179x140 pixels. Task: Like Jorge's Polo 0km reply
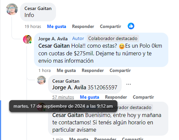(66, 70)
